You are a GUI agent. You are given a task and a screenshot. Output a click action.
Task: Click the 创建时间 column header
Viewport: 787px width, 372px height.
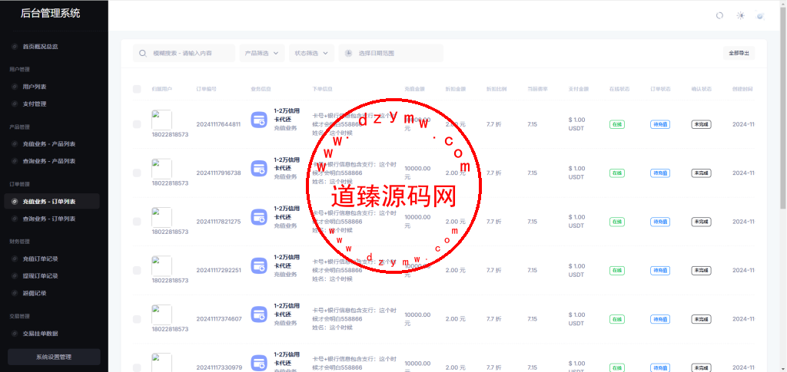point(743,89)
